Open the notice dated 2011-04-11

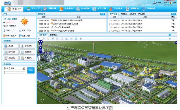[66, 24]
